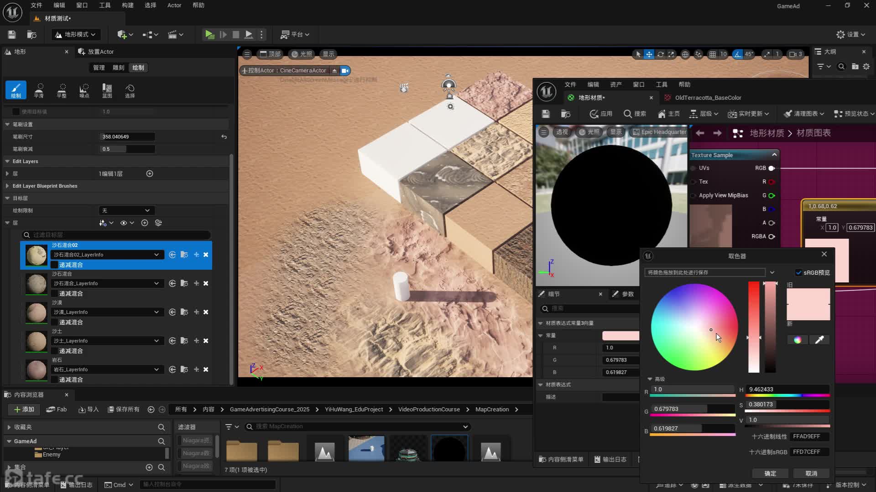Reset brush size with the revert arrow
This screenshot has width=876, height=492.
tap(224, 137)
